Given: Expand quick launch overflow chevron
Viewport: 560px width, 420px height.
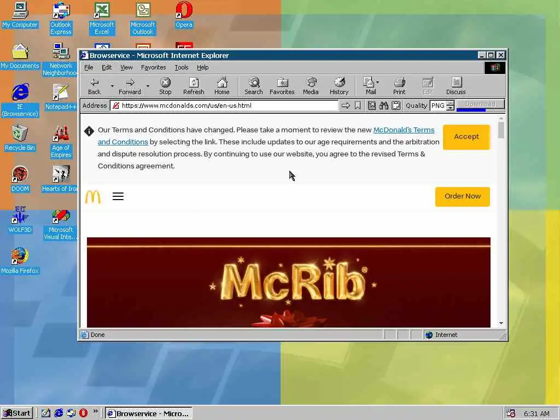Looking at the screenshot, I should 95,411.
